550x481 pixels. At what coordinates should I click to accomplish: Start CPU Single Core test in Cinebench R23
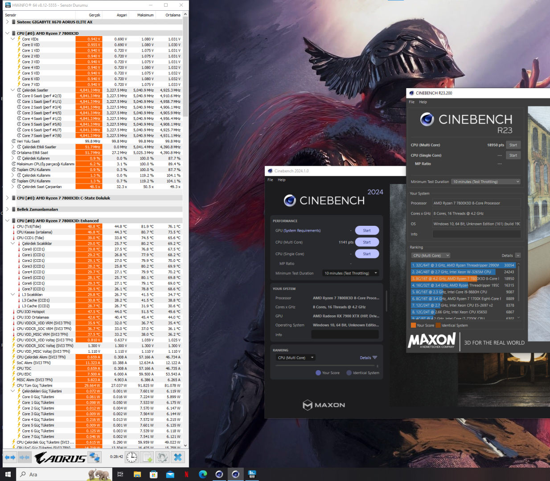click(x=513, y=155)
